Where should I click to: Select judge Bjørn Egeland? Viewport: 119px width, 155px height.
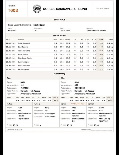(23, 47)
